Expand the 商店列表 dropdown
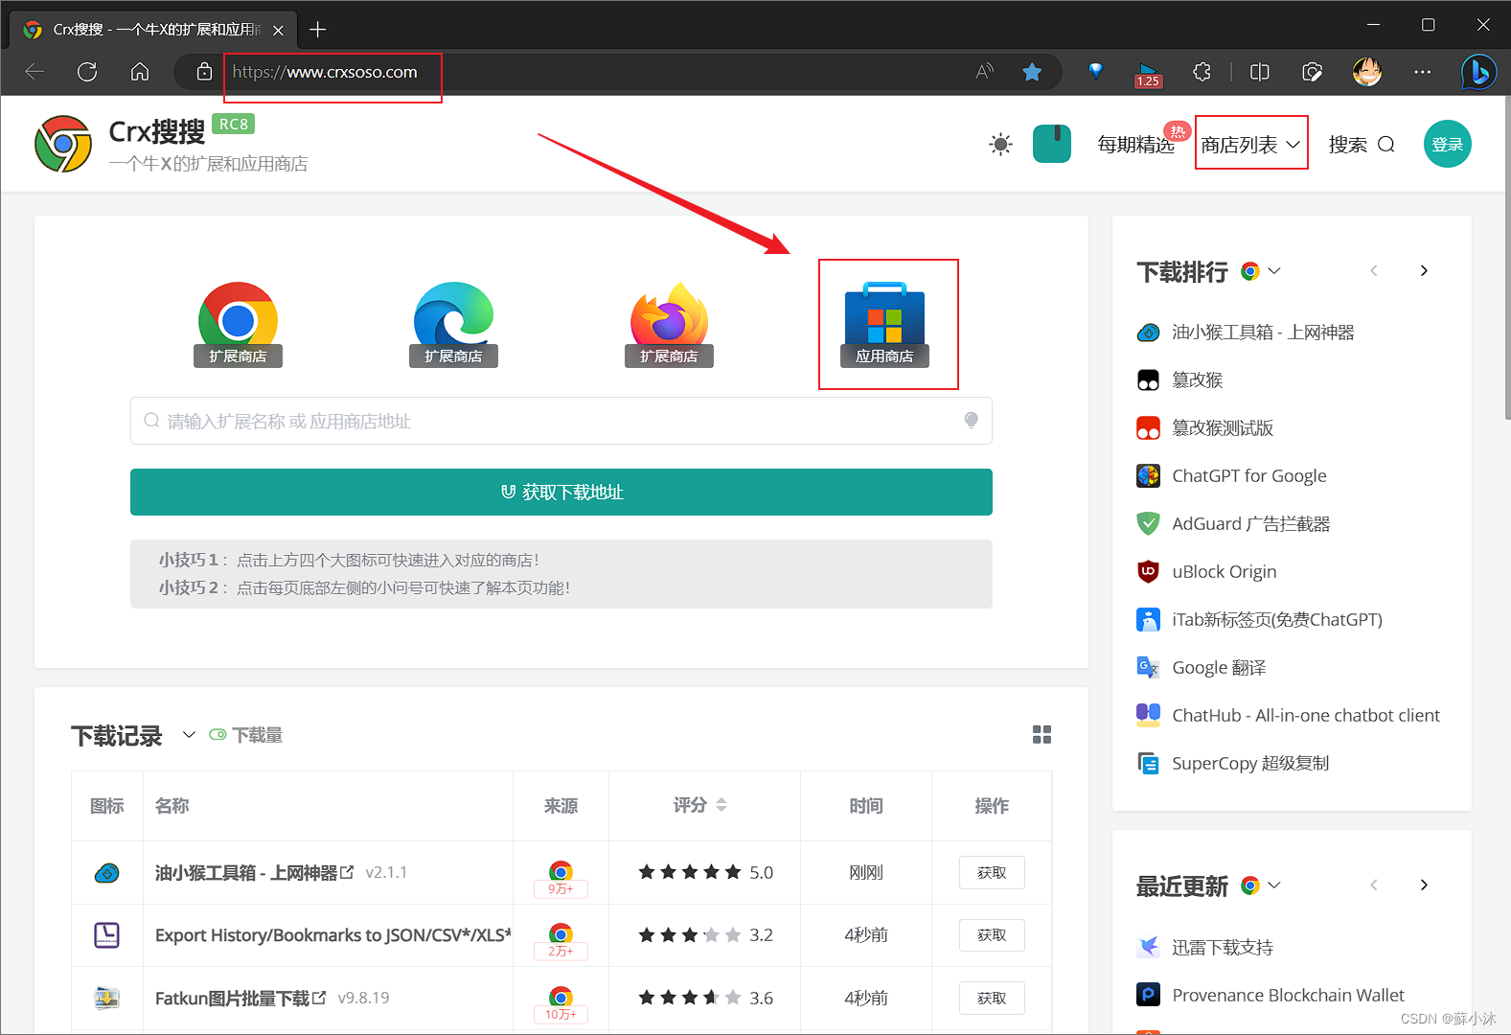The height and width of the screenshot is (1035, 1511). (1250, 145)
